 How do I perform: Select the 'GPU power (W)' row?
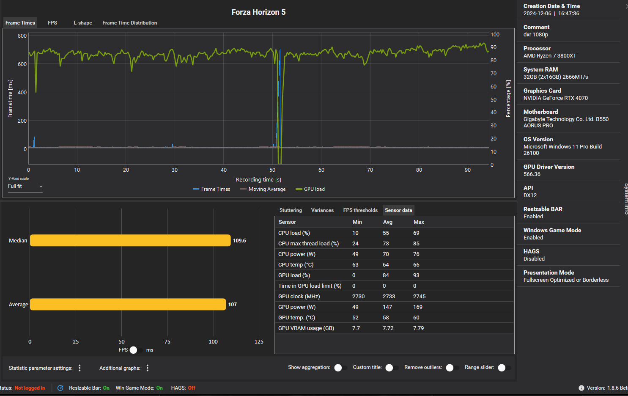[394, 307]
